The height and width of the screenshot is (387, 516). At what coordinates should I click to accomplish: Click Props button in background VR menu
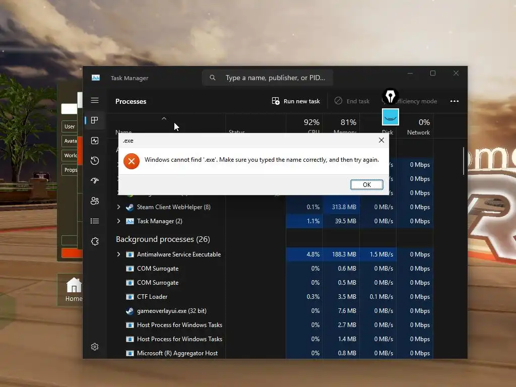pos(70,170)
